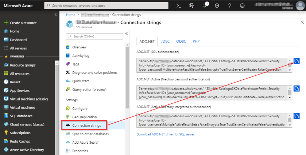Viewport: 306px width, 155px height.
Task: Click the resource menu search field
Action: pyautogui.click(x=94, y=36)
